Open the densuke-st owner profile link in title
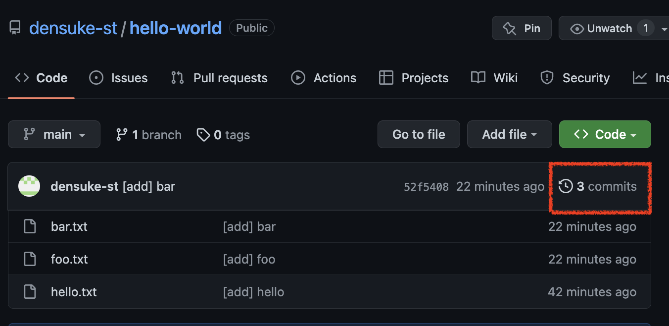The width and height of the screenshot is (669, 326). [x=73, y=28]
